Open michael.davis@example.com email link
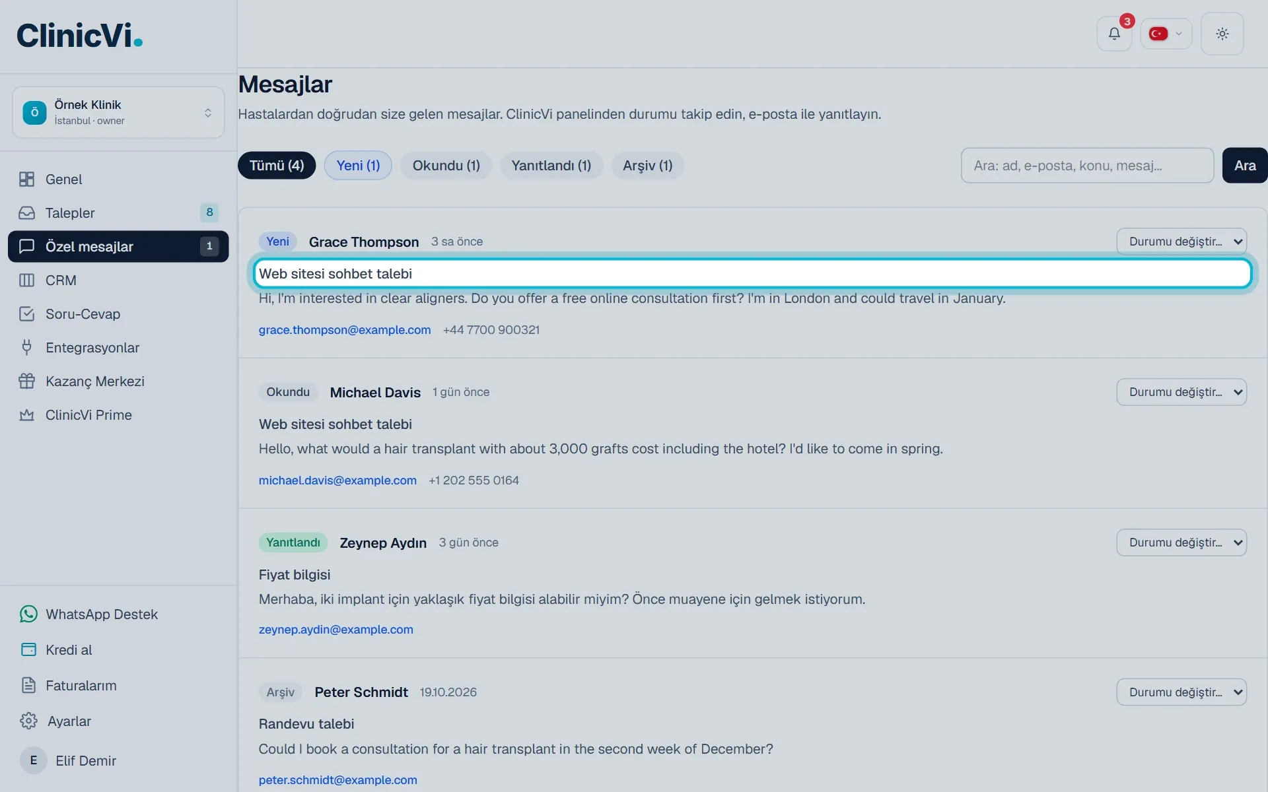Screen dimensions: 1268x792 (337, 480)
